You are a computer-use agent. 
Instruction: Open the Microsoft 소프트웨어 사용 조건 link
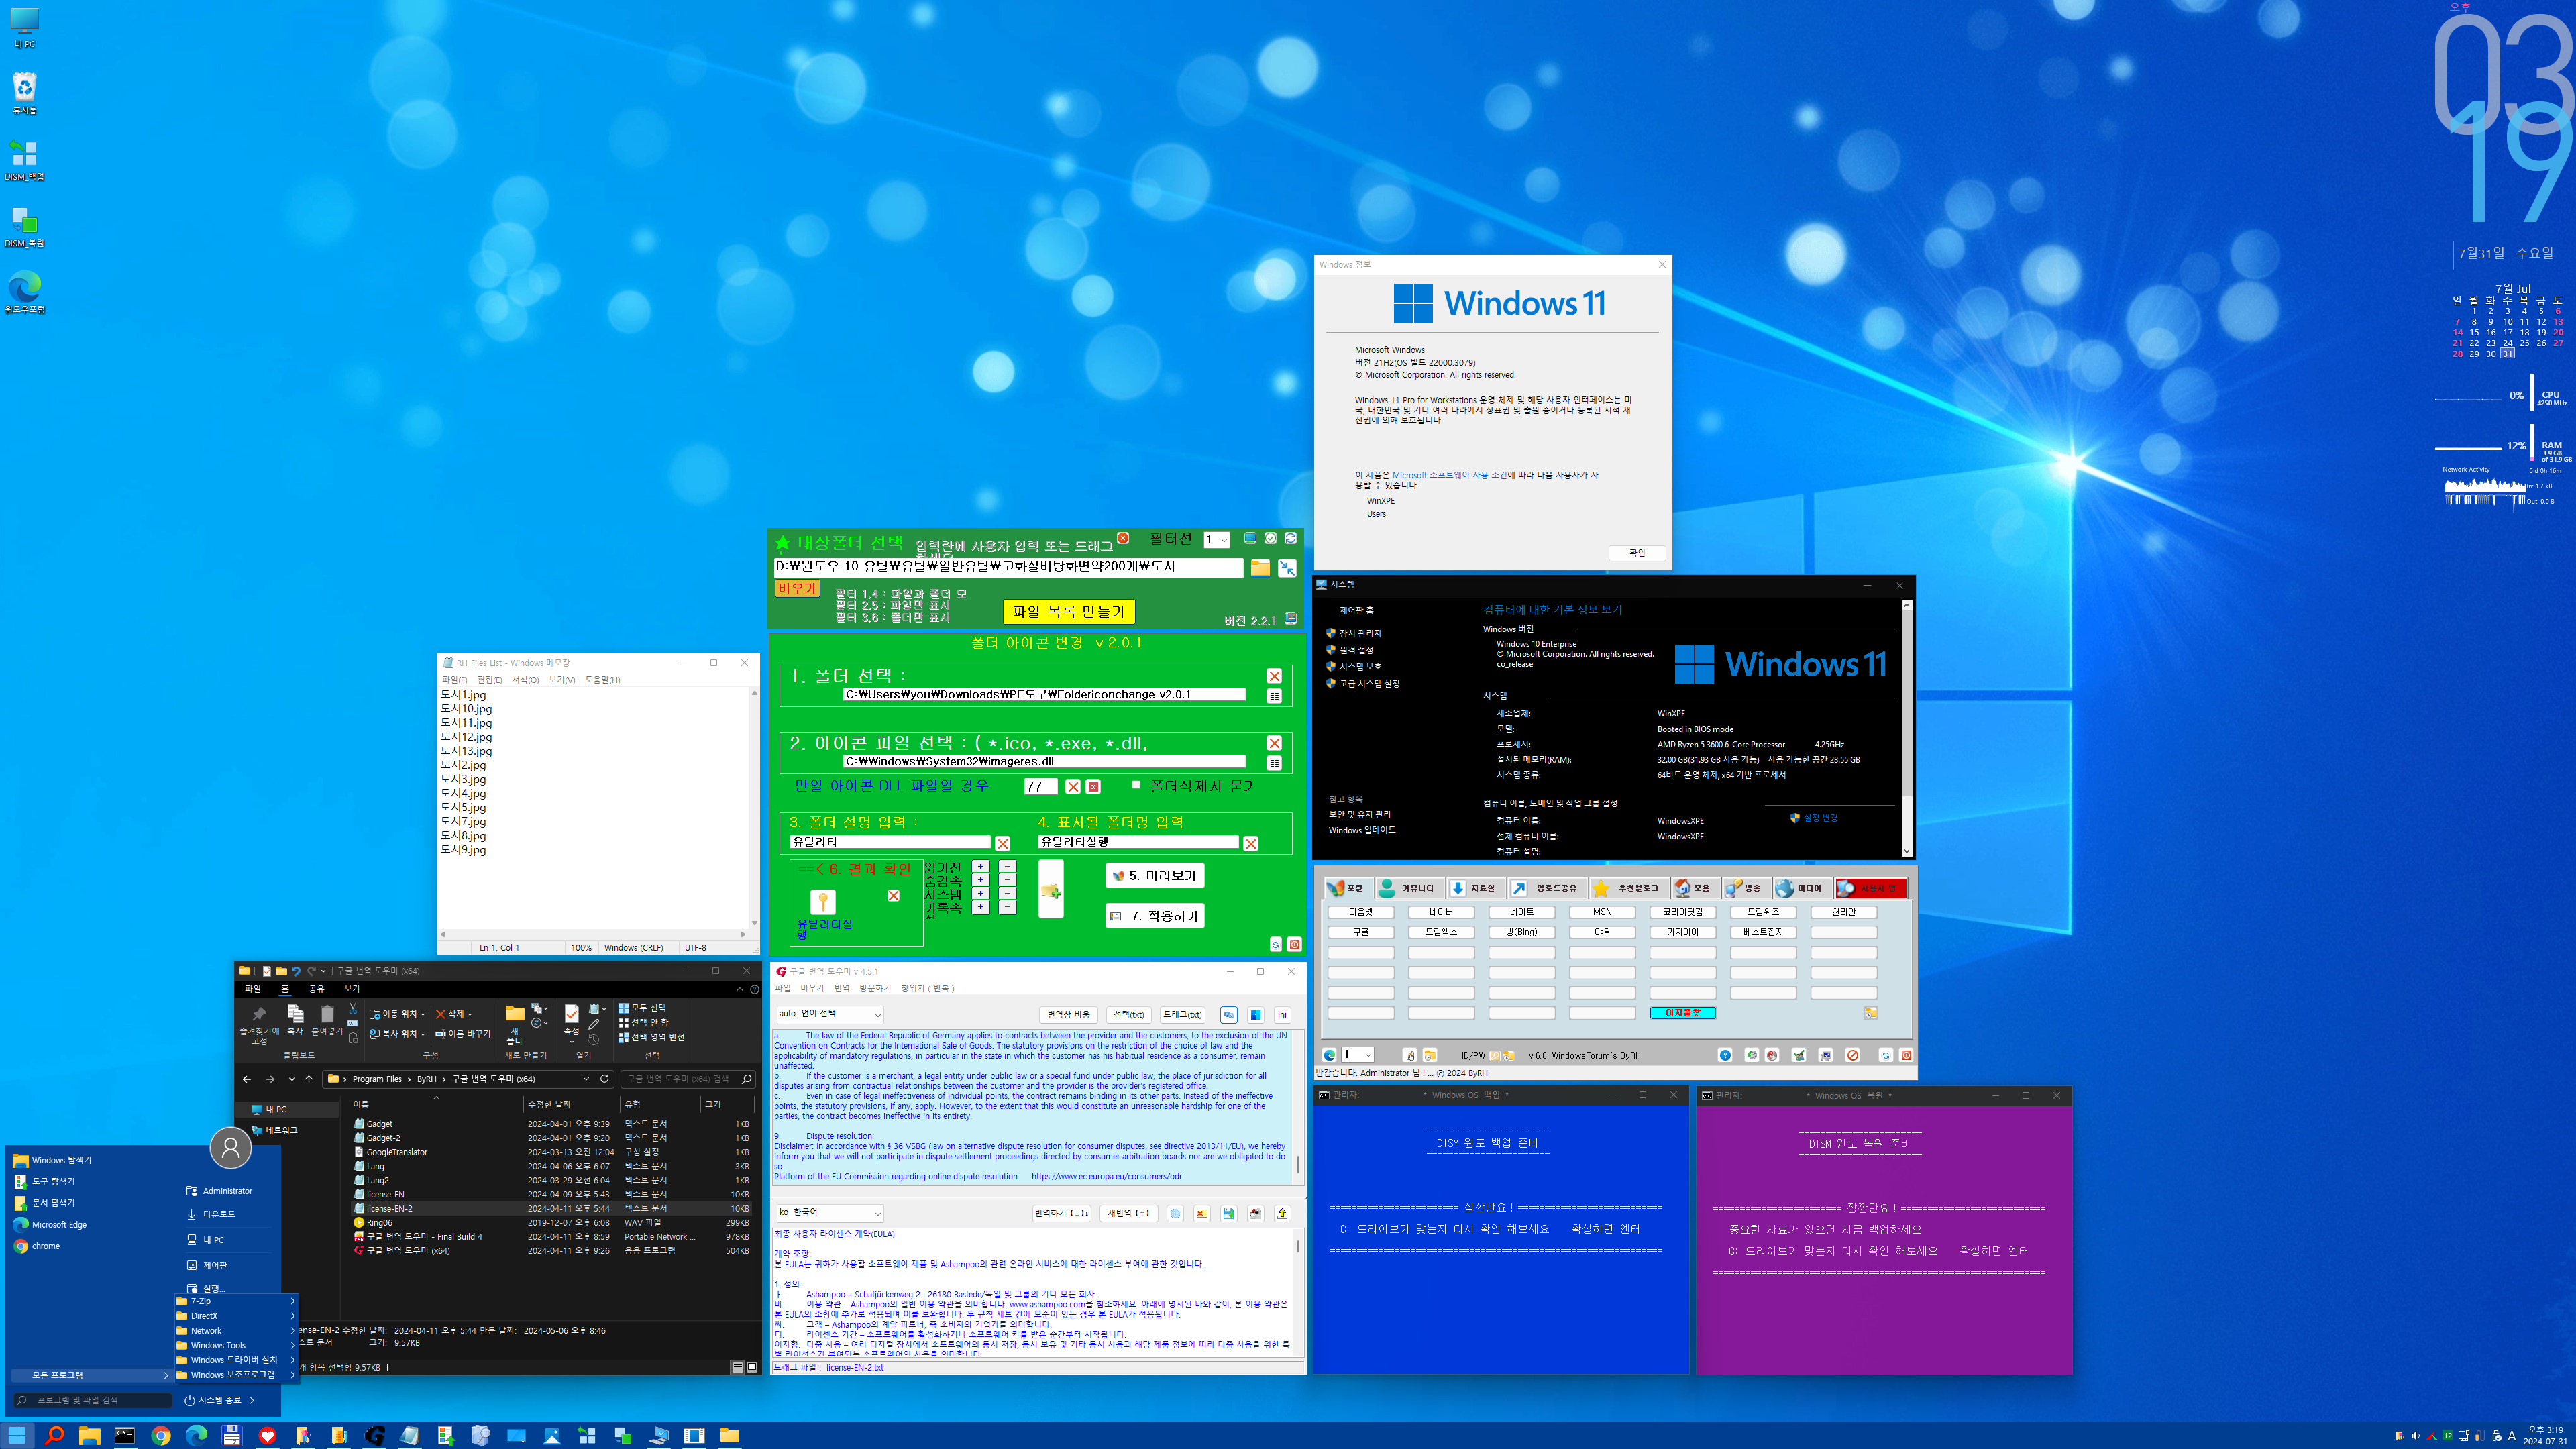coord(1449,475)
